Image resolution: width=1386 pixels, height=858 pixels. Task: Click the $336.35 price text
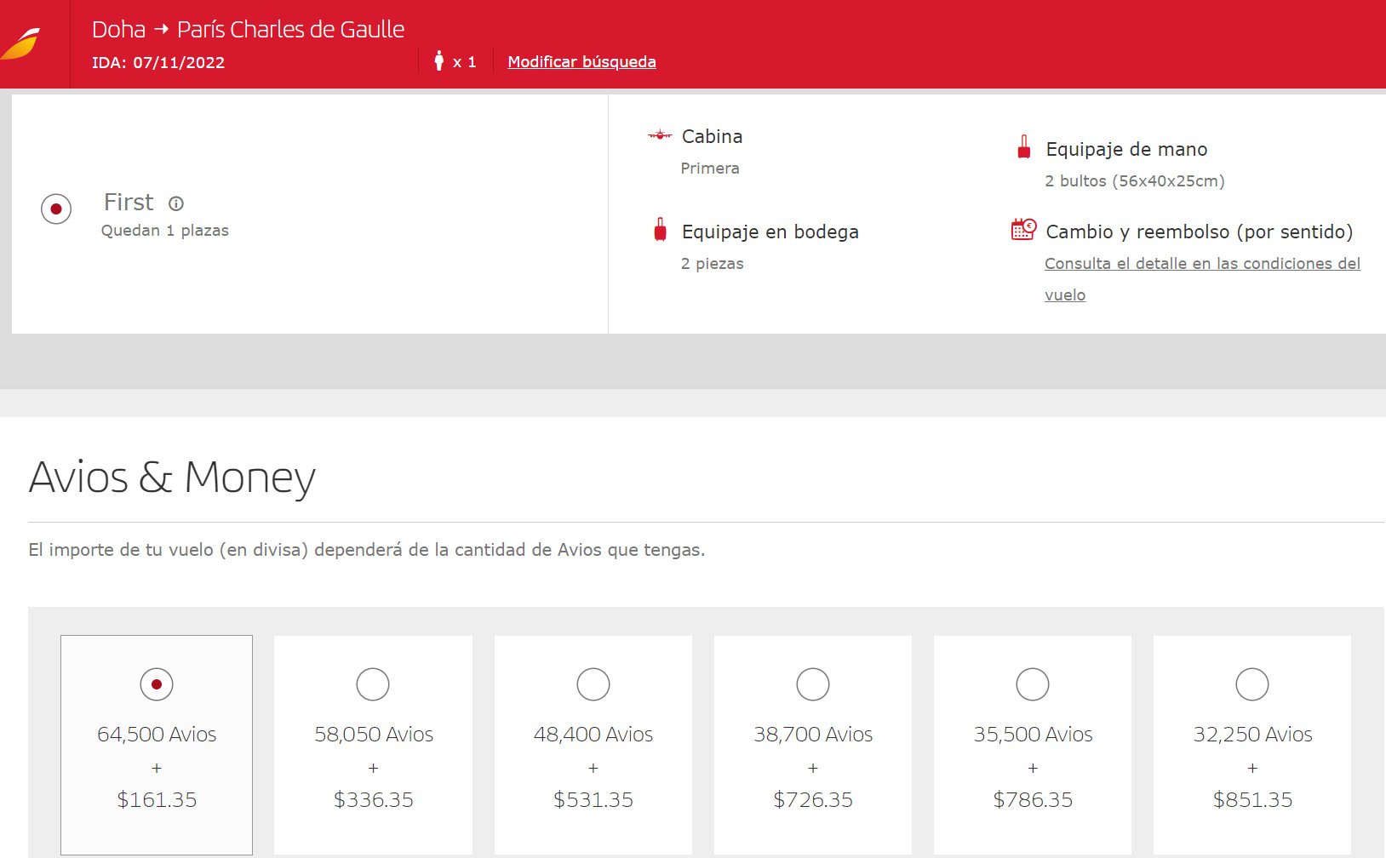click(374, 799)
